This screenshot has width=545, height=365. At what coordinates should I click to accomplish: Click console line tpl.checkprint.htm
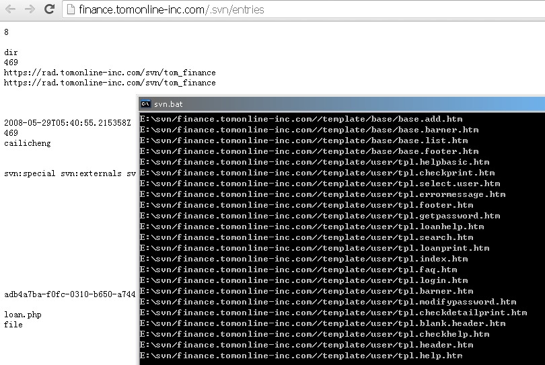[318, 173]
